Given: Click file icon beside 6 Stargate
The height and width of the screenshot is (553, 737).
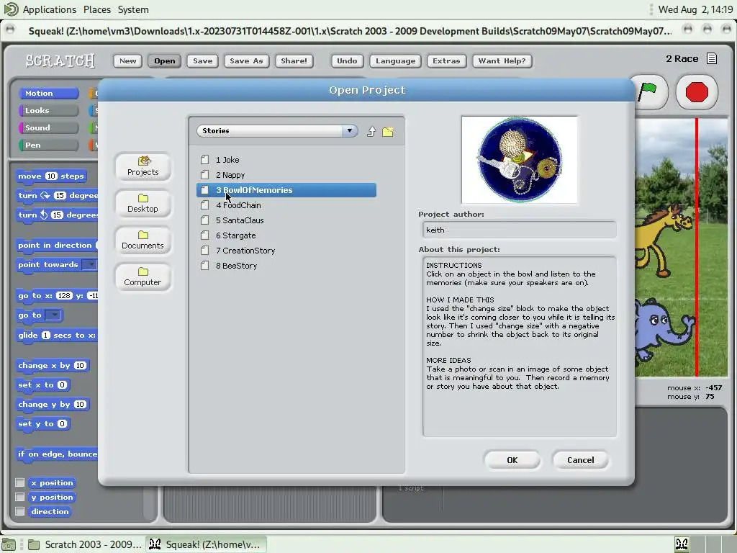Looking at the screenshot, I should pyautogui.click(x=205, y=235).
